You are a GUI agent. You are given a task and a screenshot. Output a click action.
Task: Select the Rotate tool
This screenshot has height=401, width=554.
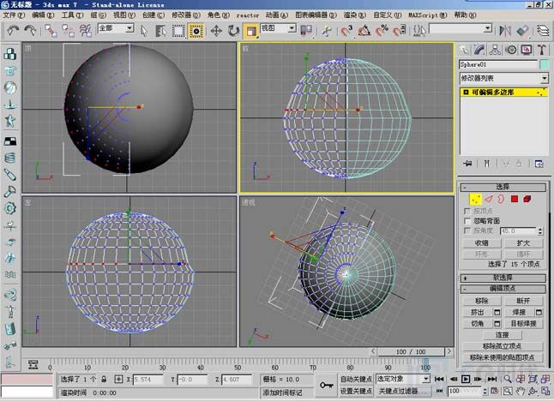[233, 31]
